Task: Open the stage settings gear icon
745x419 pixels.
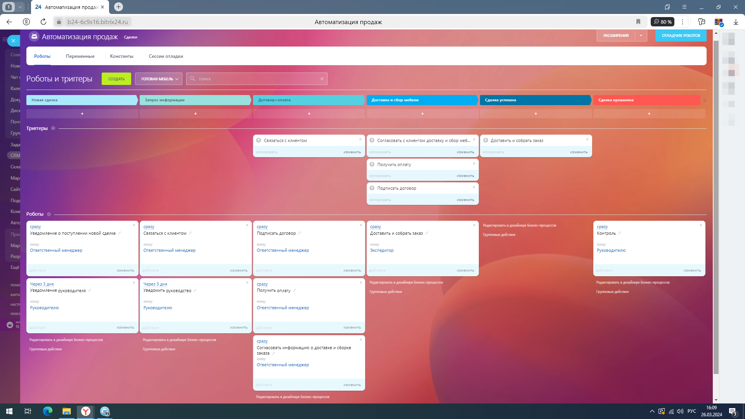Action: click(705, 100)
